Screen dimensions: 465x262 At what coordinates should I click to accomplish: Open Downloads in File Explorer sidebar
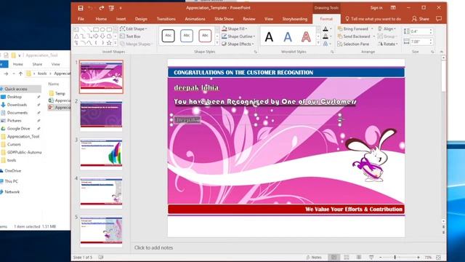point(17,105)
